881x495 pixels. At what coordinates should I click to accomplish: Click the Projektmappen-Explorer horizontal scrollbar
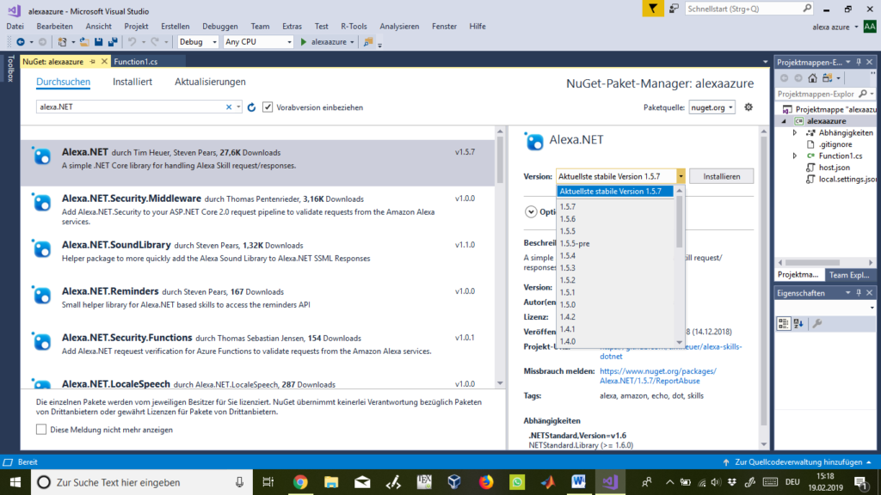coord(812,263)
